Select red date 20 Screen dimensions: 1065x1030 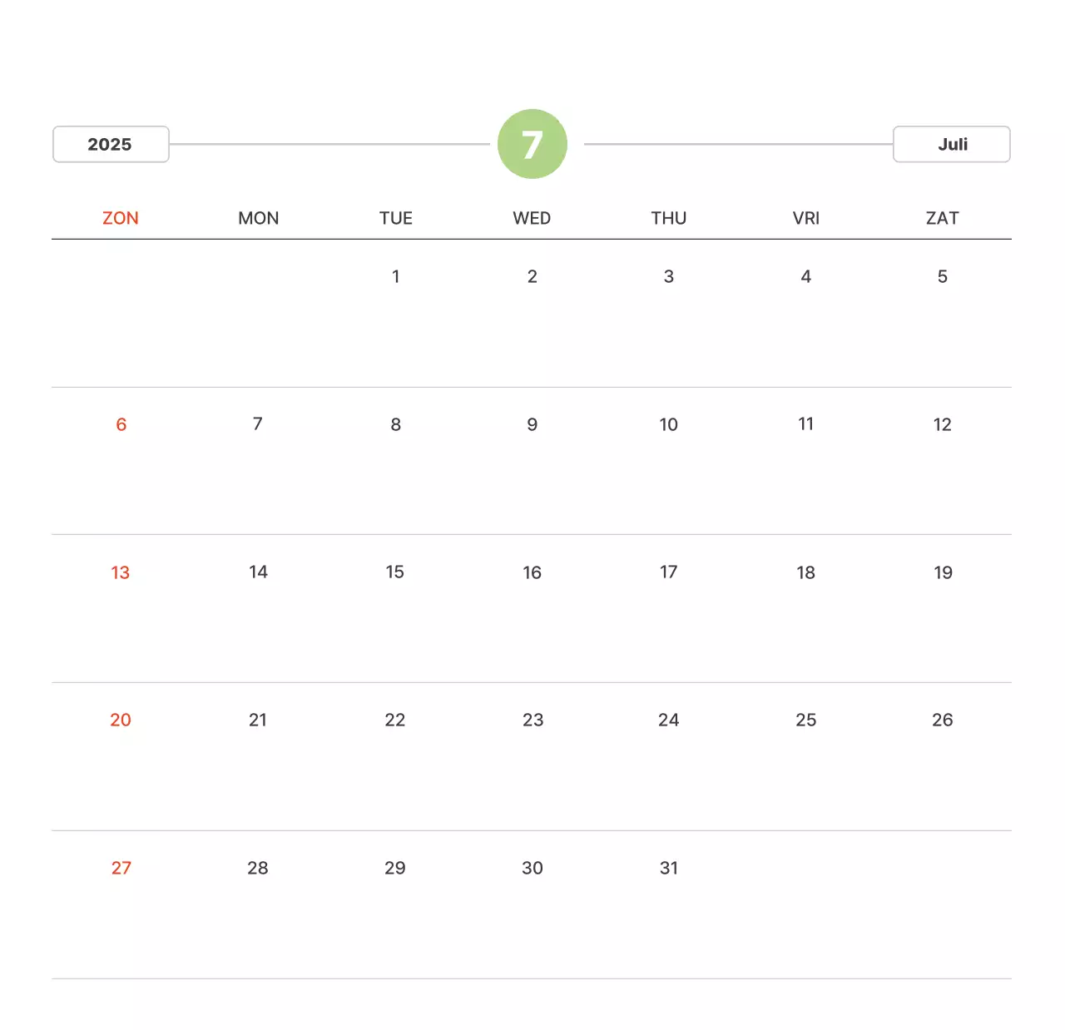click(121, 720)
